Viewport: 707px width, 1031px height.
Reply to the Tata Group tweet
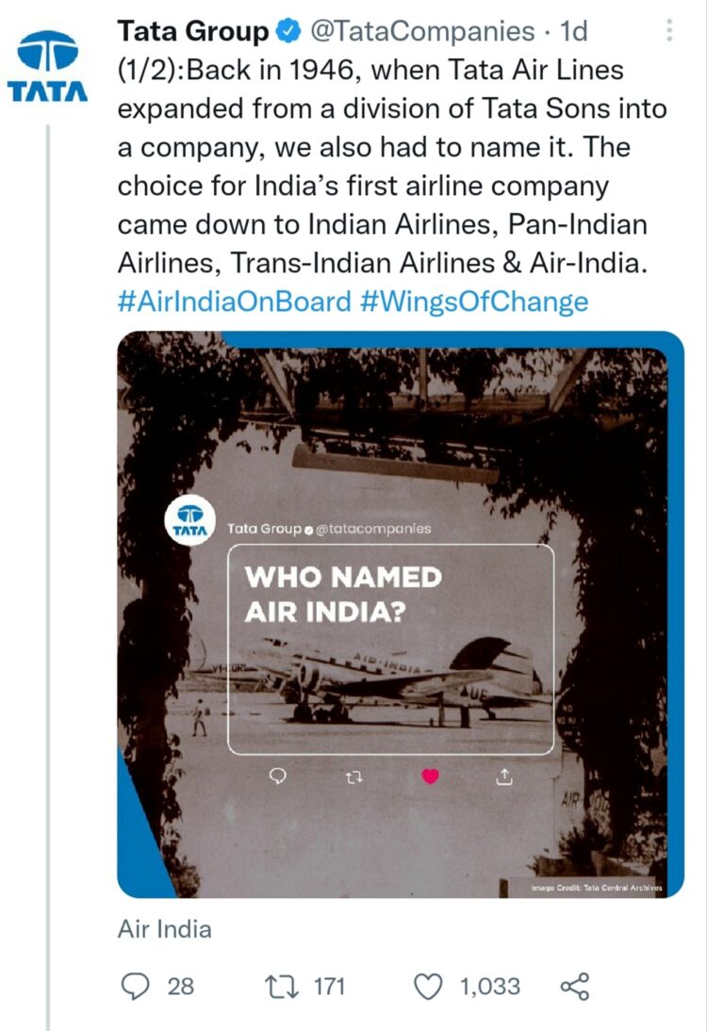pos(137,987)
